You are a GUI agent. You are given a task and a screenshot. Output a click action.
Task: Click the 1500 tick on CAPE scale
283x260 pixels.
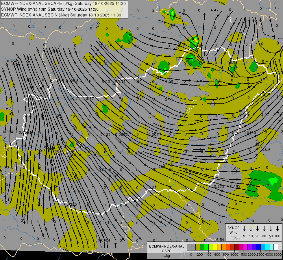tap(243, 255)
